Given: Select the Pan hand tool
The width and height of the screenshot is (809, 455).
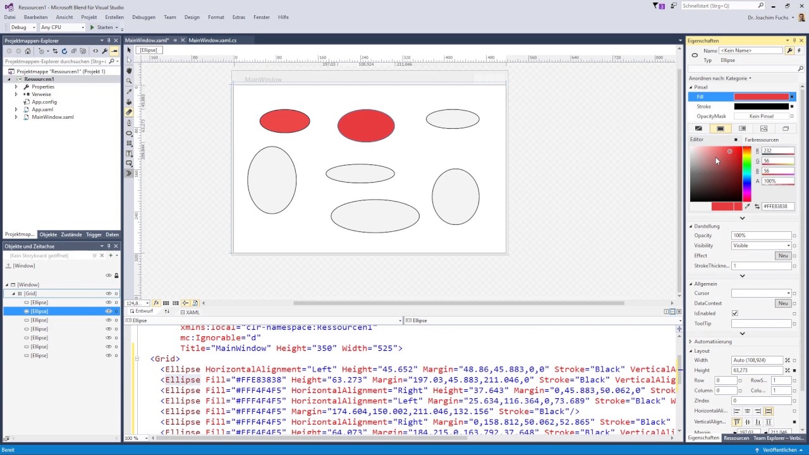Looking at the screenshot, I should pos(129,71).
